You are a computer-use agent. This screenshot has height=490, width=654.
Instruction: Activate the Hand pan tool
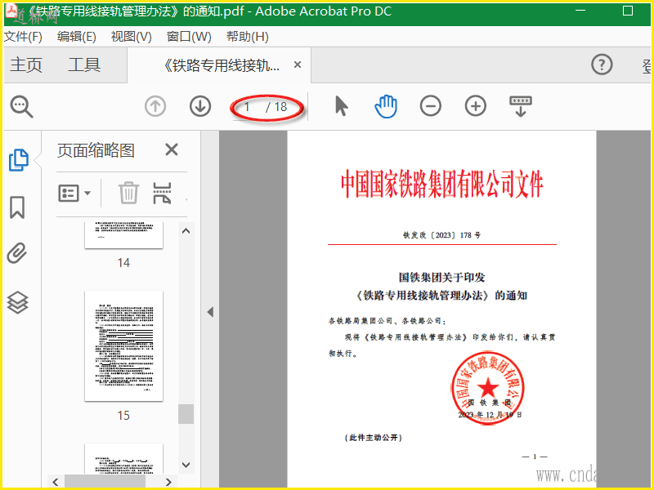click(386, 106)
